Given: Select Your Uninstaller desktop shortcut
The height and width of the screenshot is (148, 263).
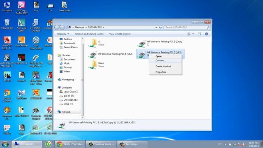Looking at the screenshot, I should [36, 43].
